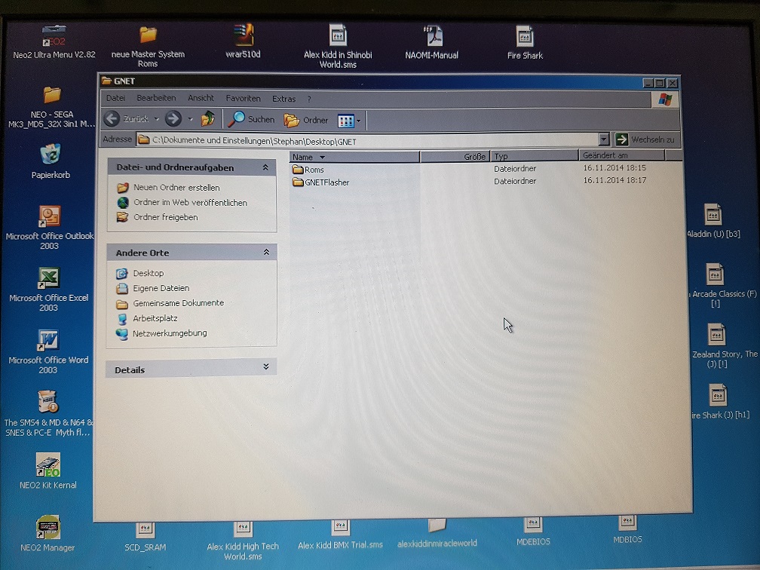760x570 pixels.
Task: Select the NEO - SEGA MK3_MD5_32X folder icon
Action: point(51,106)
